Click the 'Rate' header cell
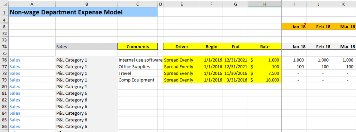This screenshot has height=132, width=356. (265, 47)
